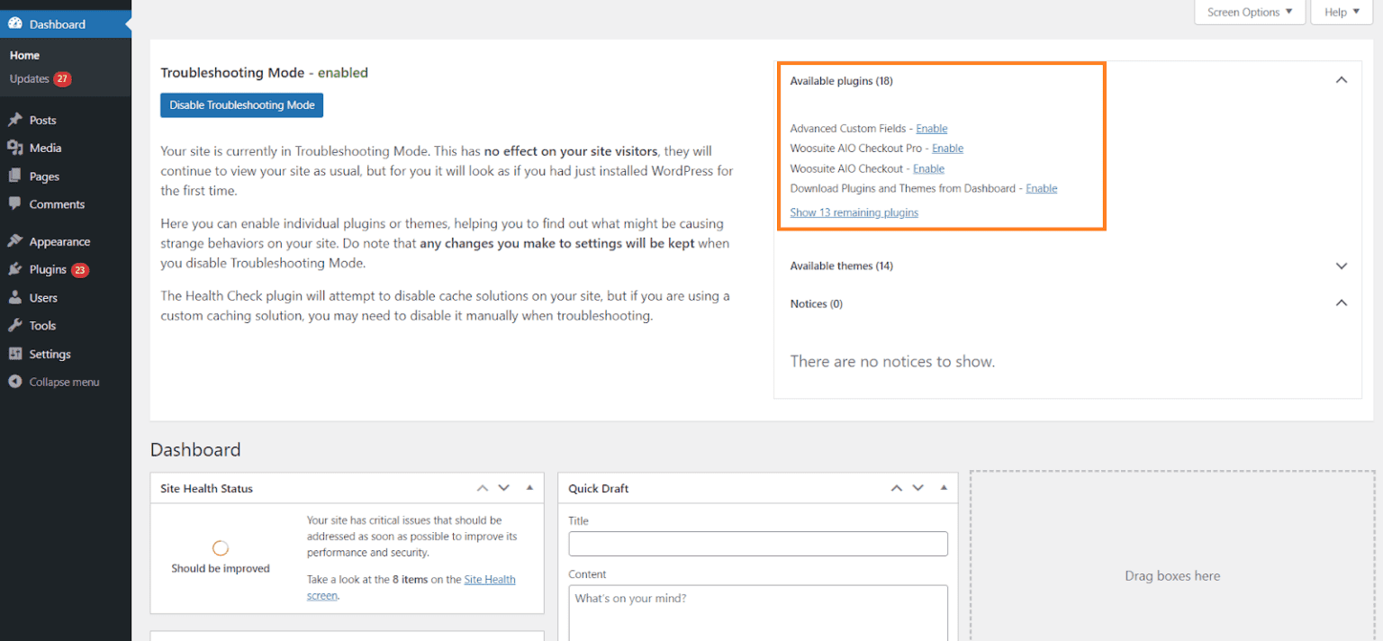Click Disable Troubleshooting Mode button
Viewport: 1383px width, 641px height.
tap(241, 104)
